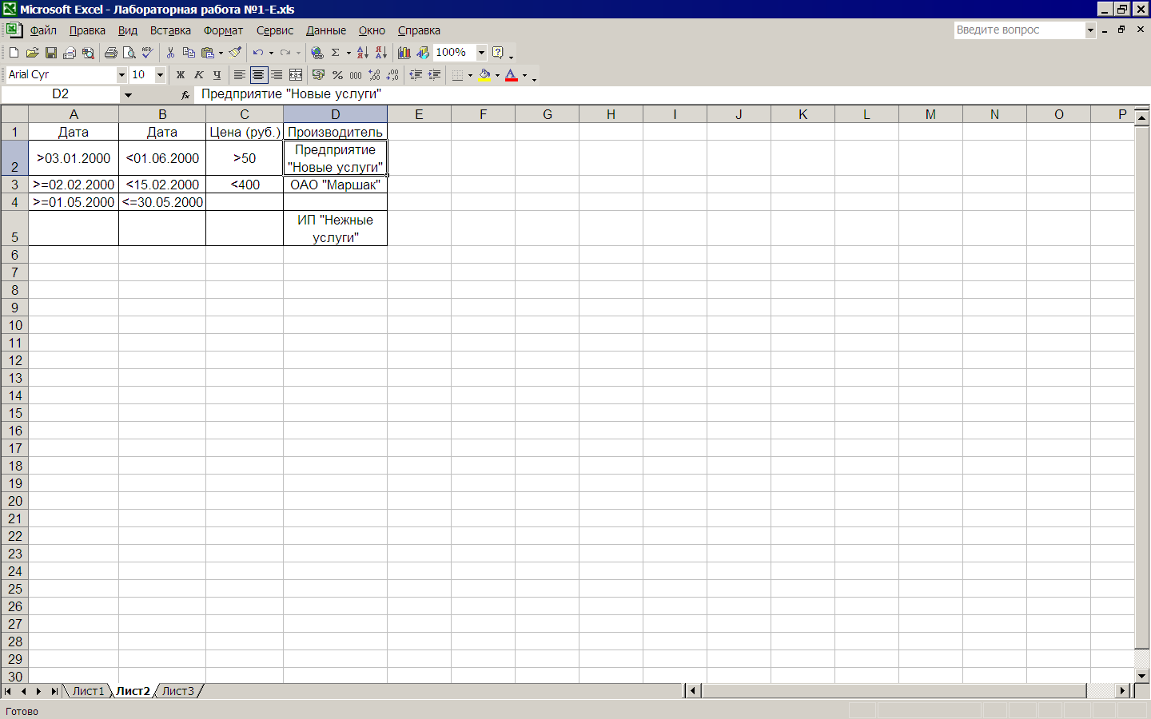Select column E header

[419, 114]
